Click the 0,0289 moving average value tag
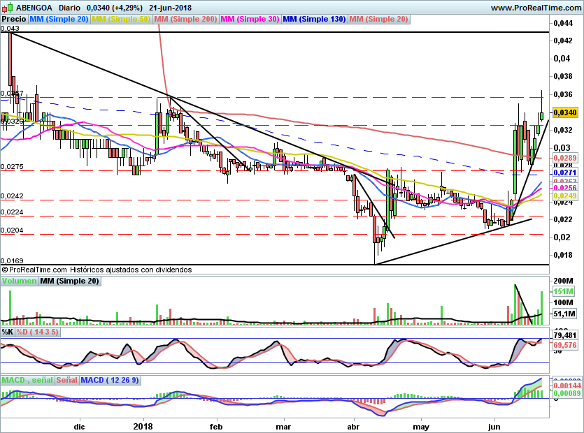 coord(565,158)
